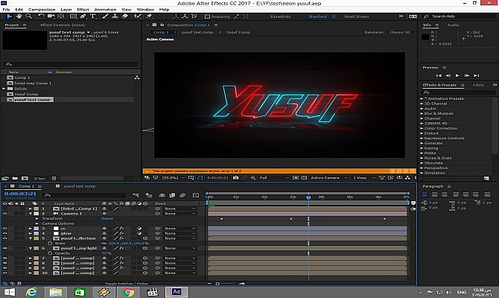The height and width of the screenshot is (298, 499).
Task: Open the graph editor in timeline
Action: point(196,195)
